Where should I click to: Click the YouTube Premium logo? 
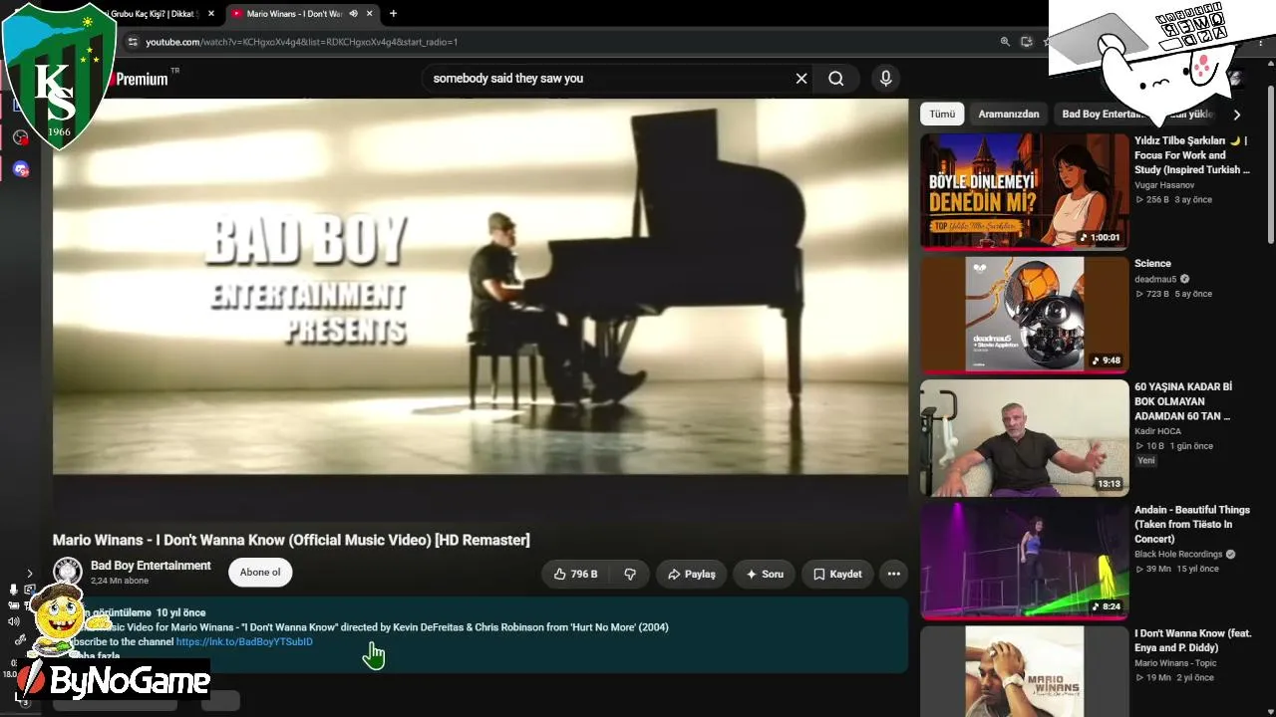142,79
